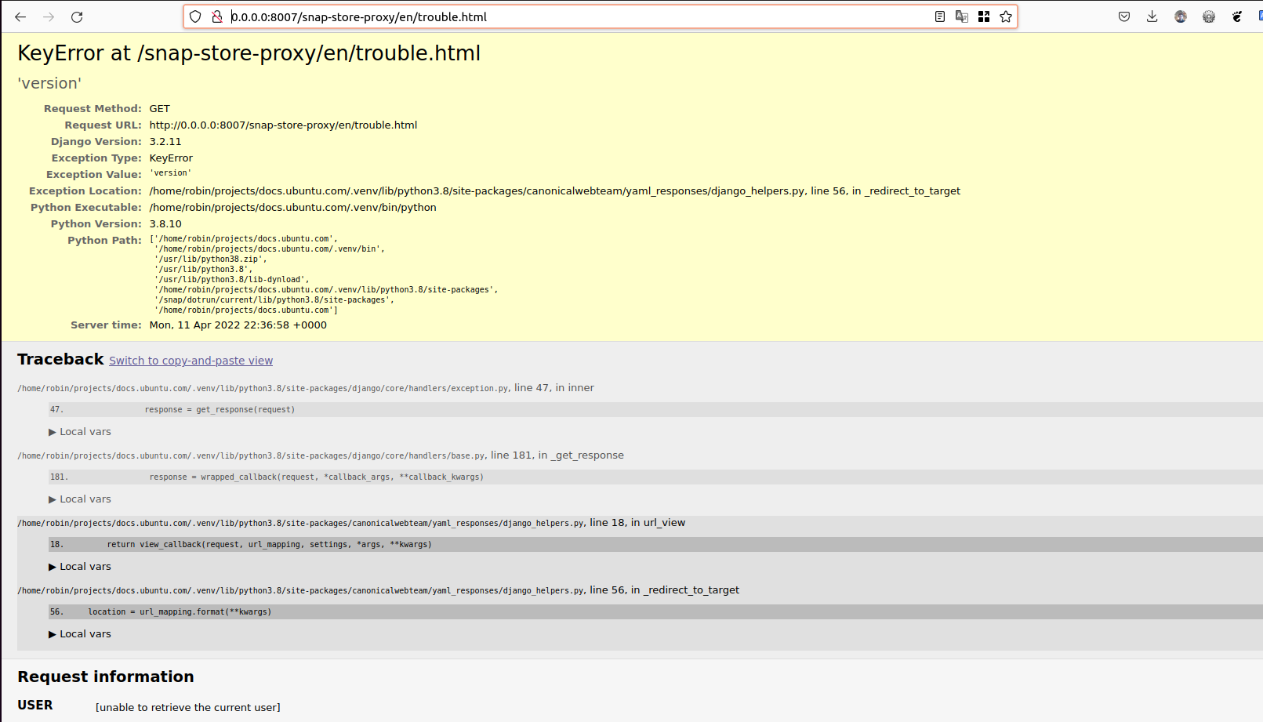Image resolution: width=1263 pixels, height=722 pixels.
Task: Expand Local vars under line 18
Action: coord(80,567)
